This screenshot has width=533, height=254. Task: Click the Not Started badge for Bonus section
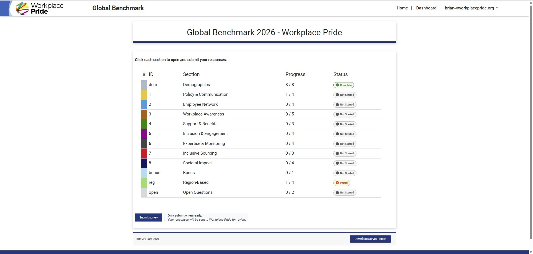tap(345, 173)
